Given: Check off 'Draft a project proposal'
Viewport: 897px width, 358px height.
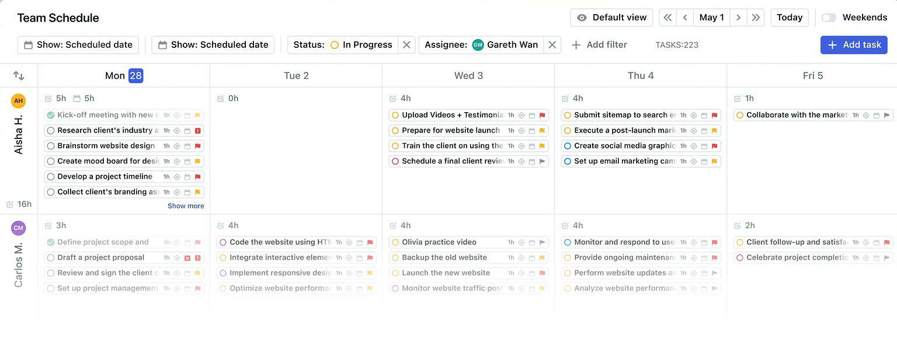Looking at the screenshot, I should click(x=50, y=257).
